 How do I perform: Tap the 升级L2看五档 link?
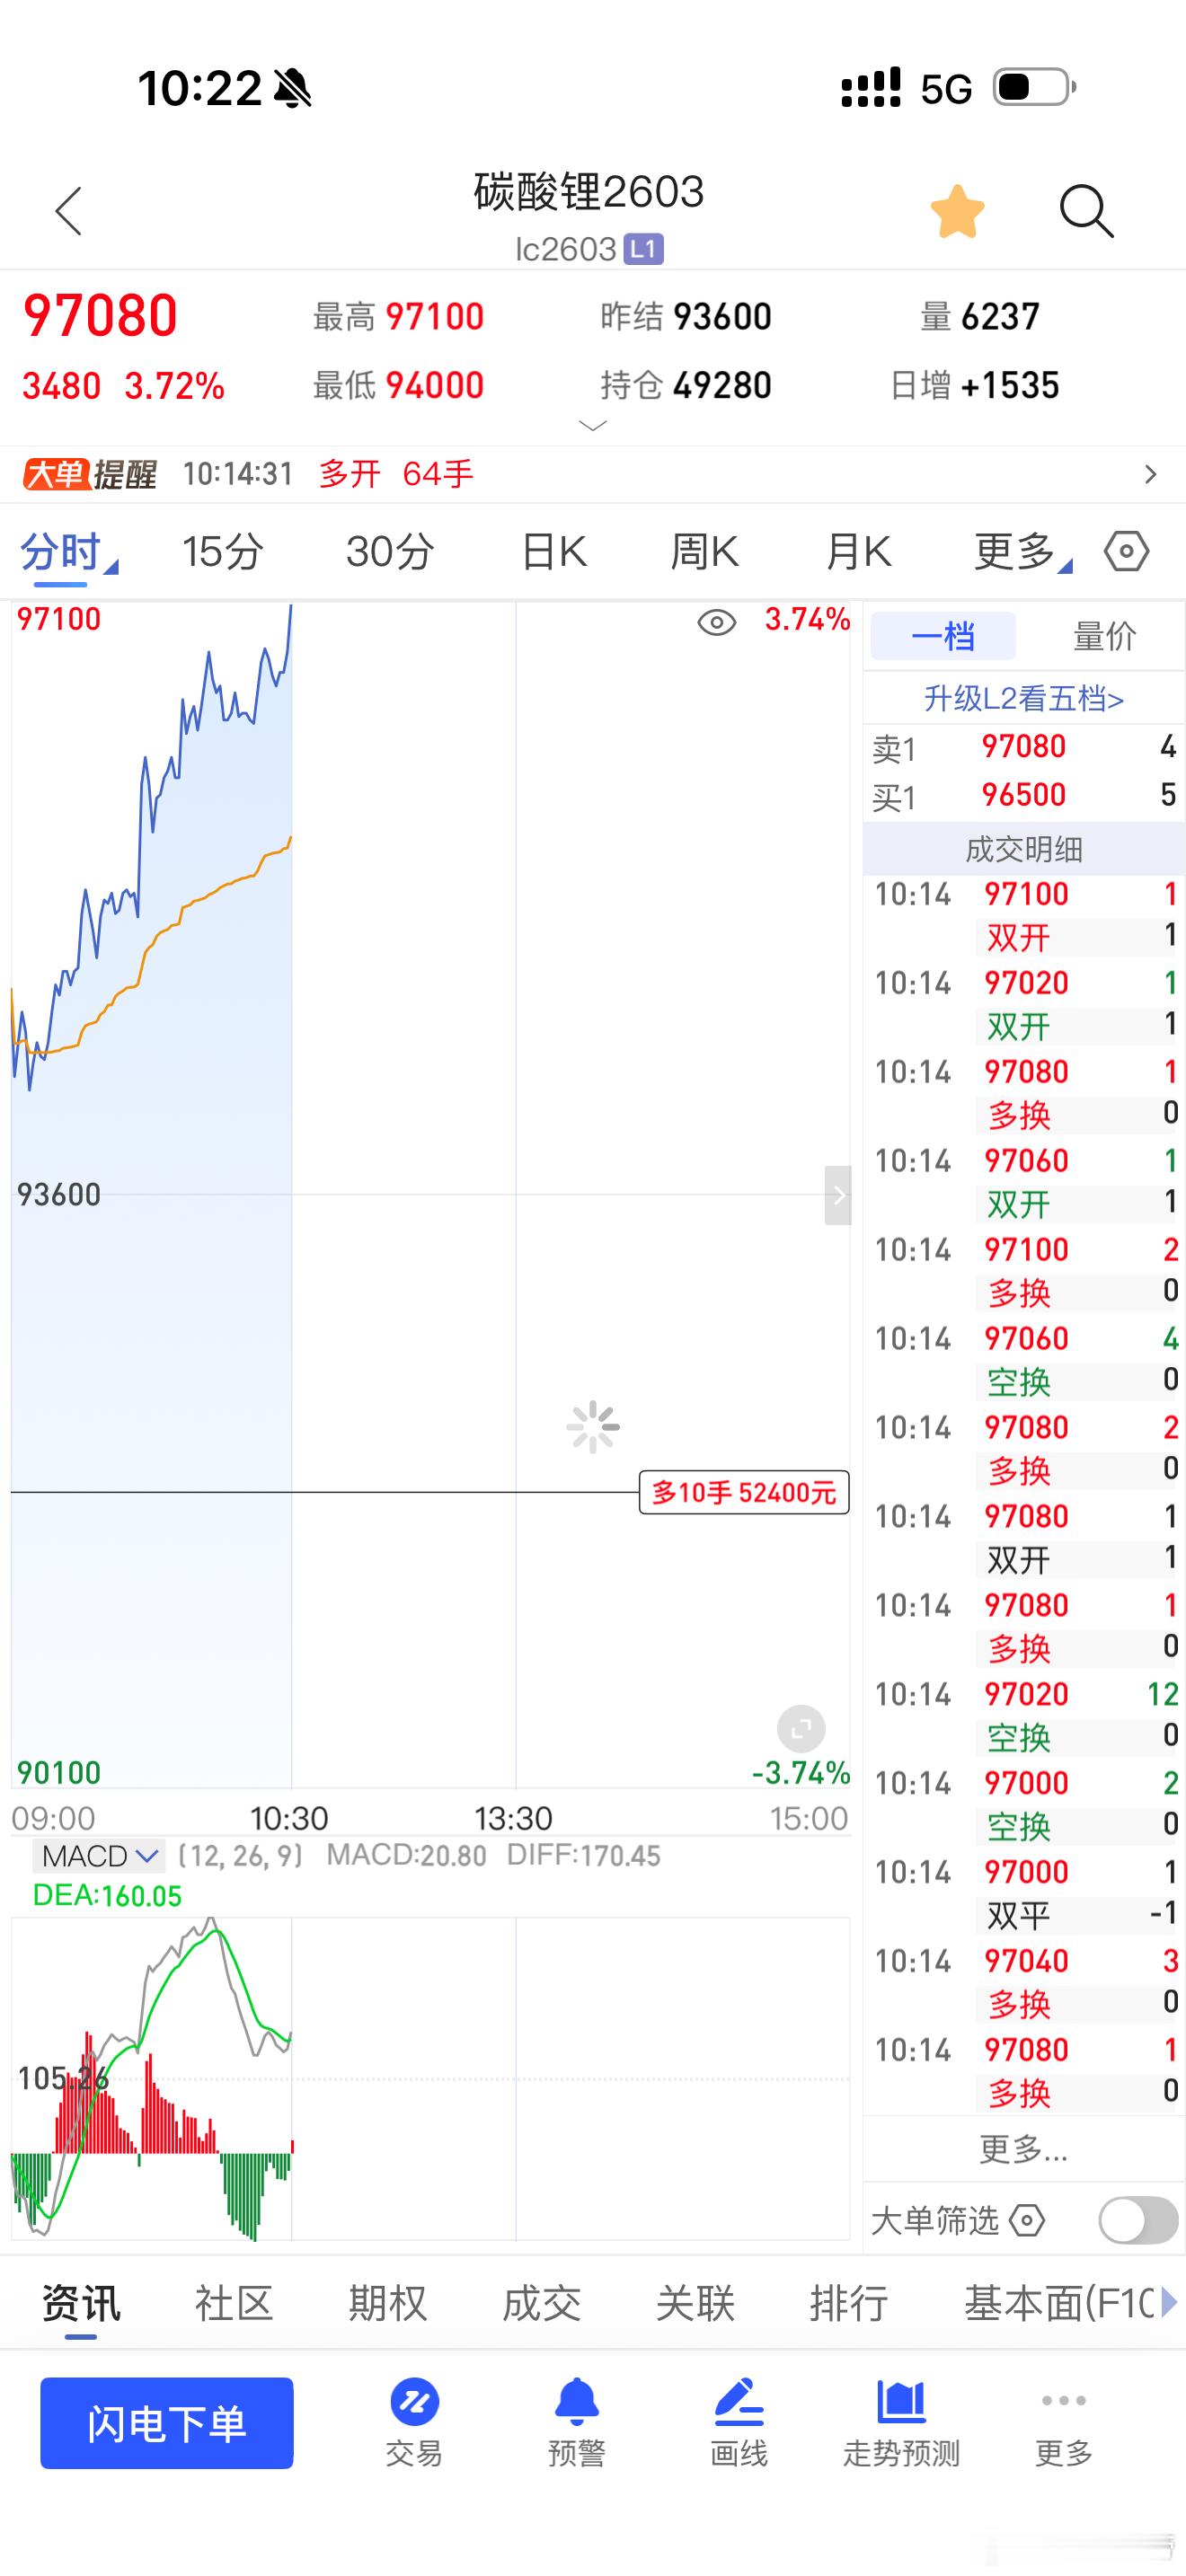[1023, 698]
